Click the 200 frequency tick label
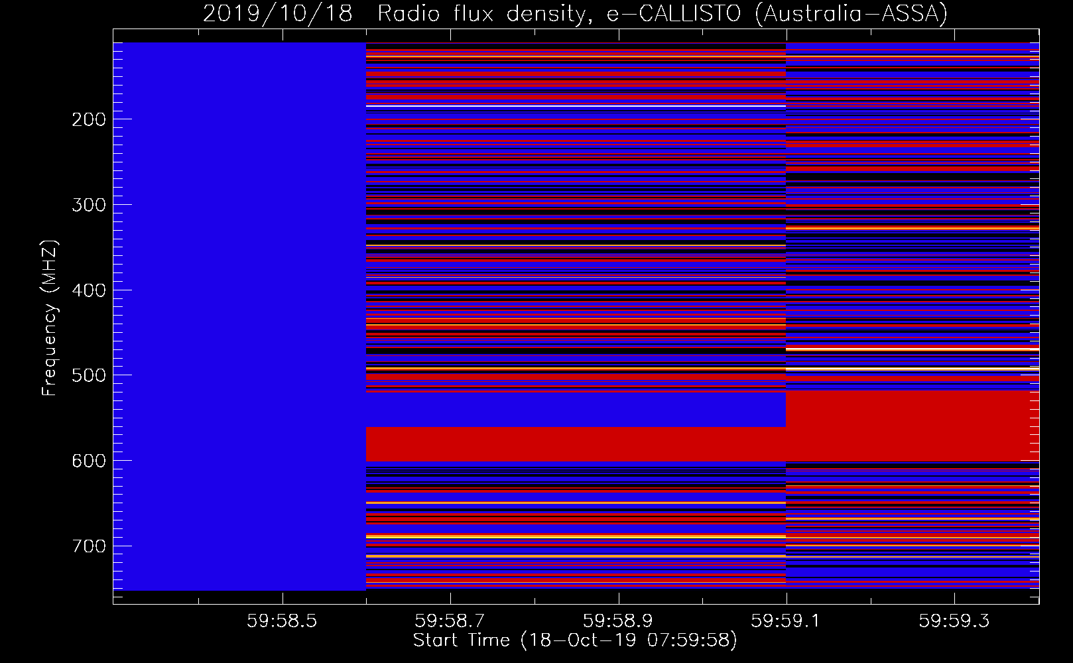The height and width of the screenshot is (663, 1073). tap(89, 119)
